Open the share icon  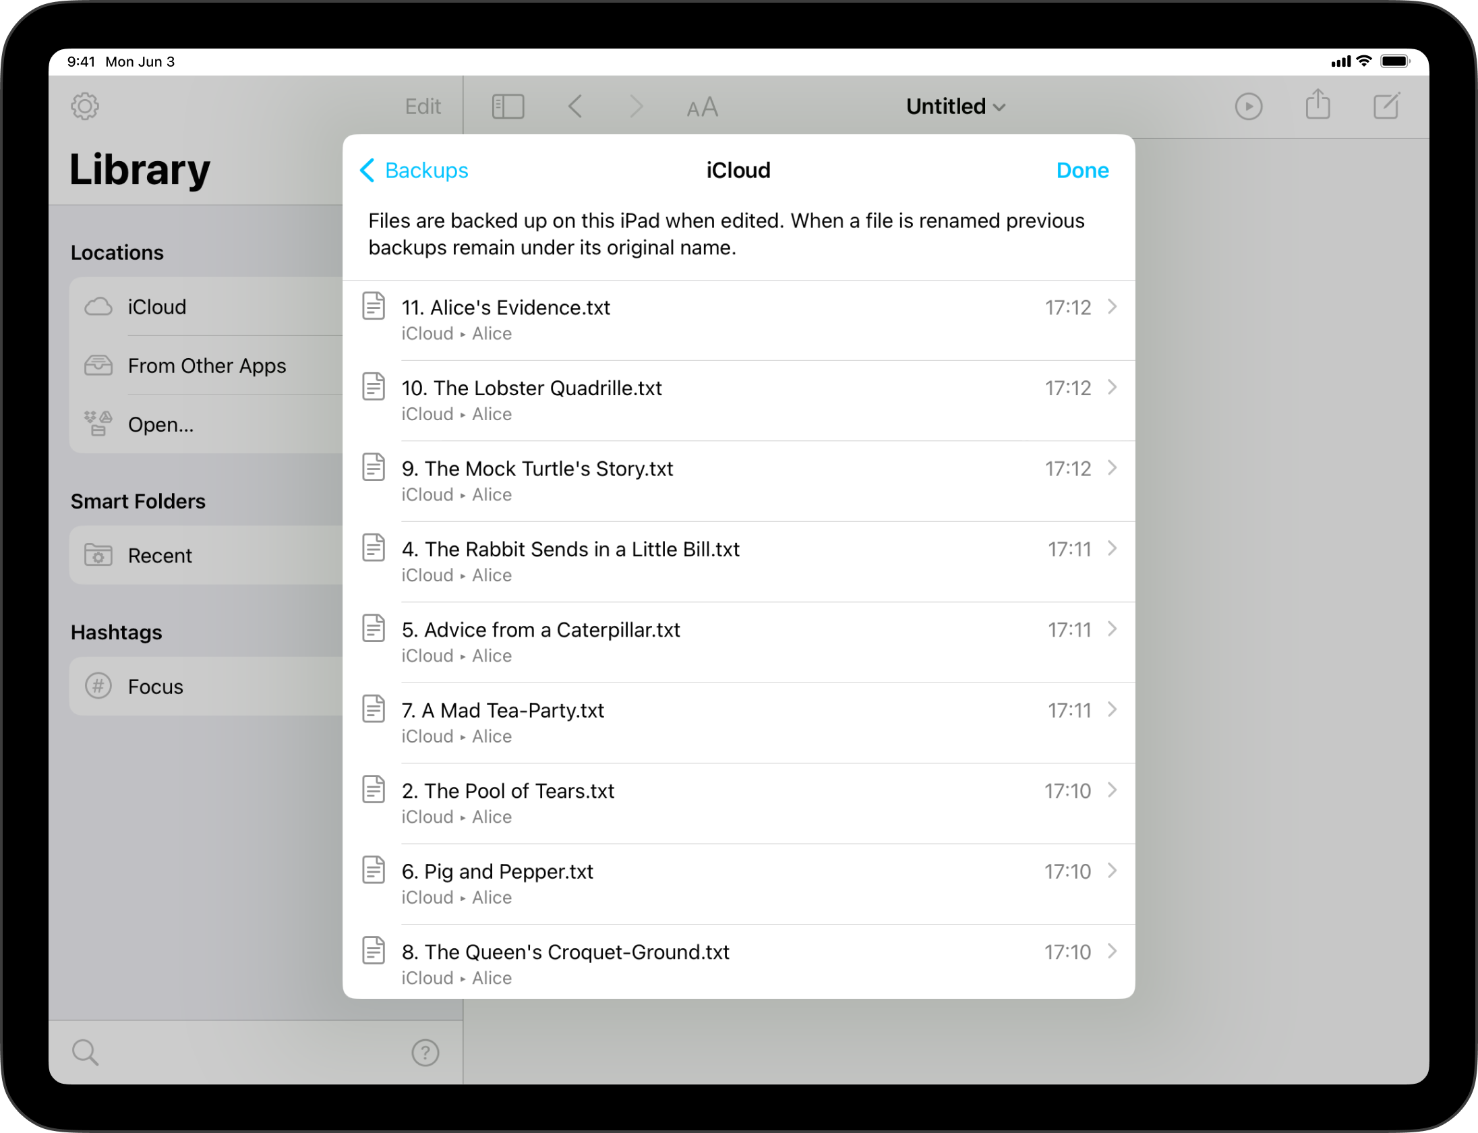tap(1318, 105)
